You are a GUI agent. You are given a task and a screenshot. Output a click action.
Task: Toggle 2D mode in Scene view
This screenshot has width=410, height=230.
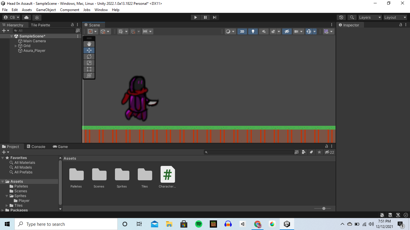coord(242,31)
